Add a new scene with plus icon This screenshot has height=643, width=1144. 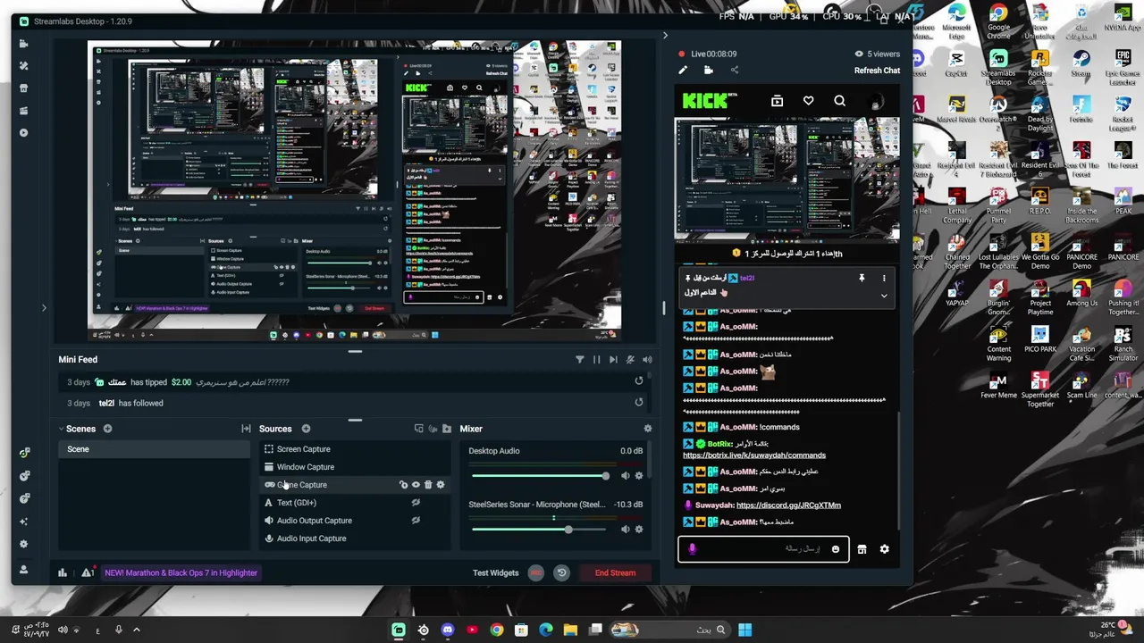point(107,429)
